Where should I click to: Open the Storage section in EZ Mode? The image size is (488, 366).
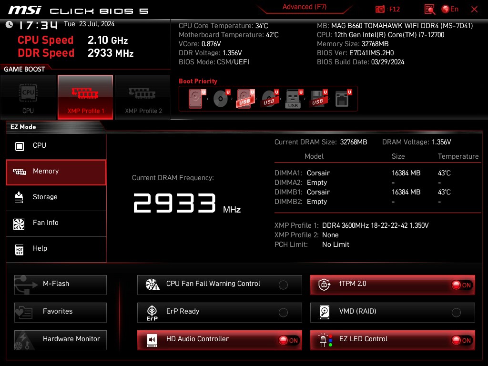[x=56, y=198]
